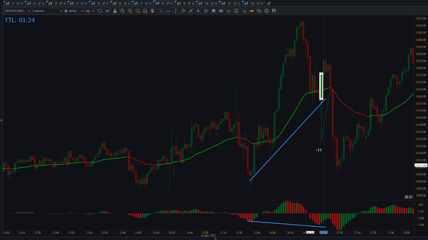The width and height of the screenshot is (428, 240).
Task: Open the layers stack icon
Action: pyautogui.click(x=213, y=11)
